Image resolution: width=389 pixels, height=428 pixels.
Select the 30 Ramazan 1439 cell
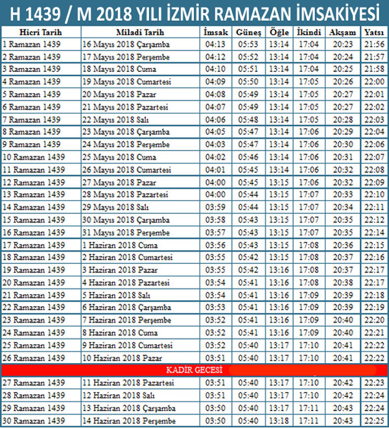[32, 421]
